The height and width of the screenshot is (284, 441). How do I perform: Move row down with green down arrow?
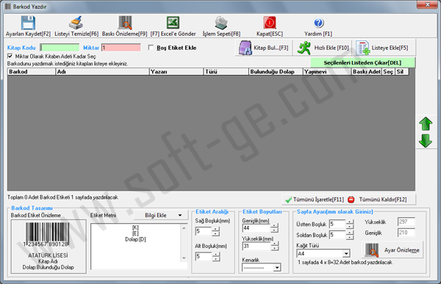[x=426, y=141]
